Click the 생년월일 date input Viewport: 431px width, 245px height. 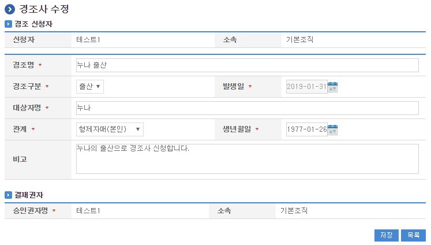[x=306, y=129]
